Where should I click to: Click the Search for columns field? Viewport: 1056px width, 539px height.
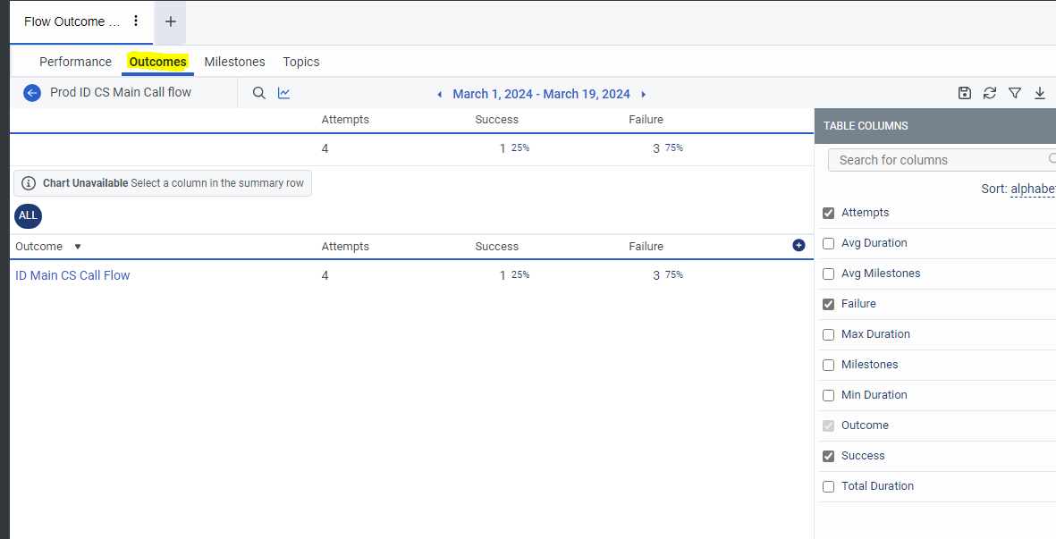(x=939, y=160)
